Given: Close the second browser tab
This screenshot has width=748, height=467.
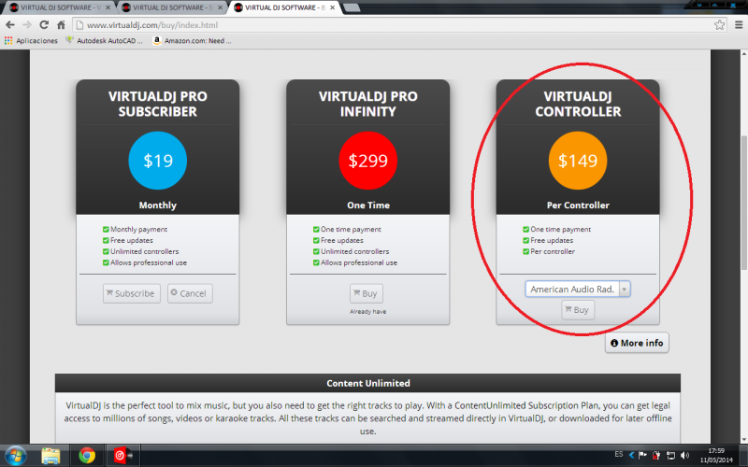Looking at the screenshot, I should coord(221,7).
